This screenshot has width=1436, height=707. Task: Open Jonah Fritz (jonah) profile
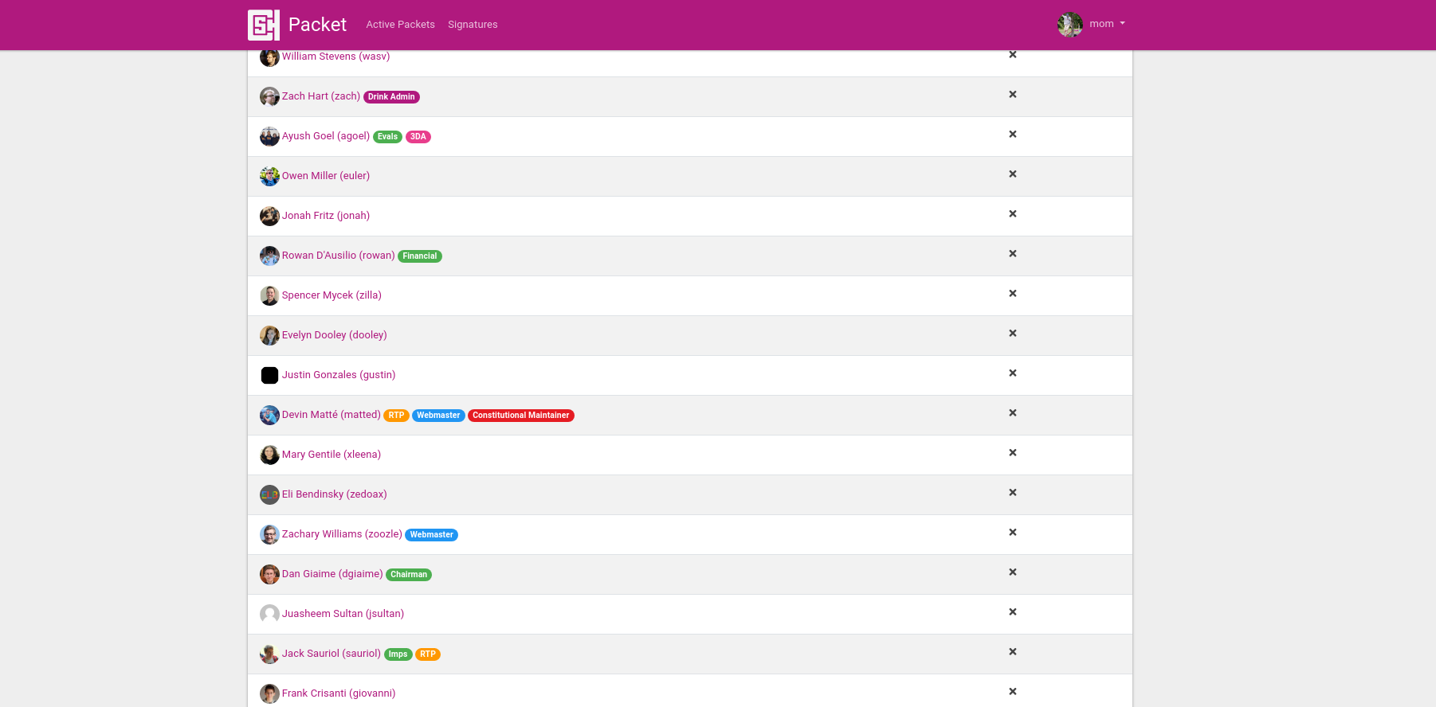[326, 216]
